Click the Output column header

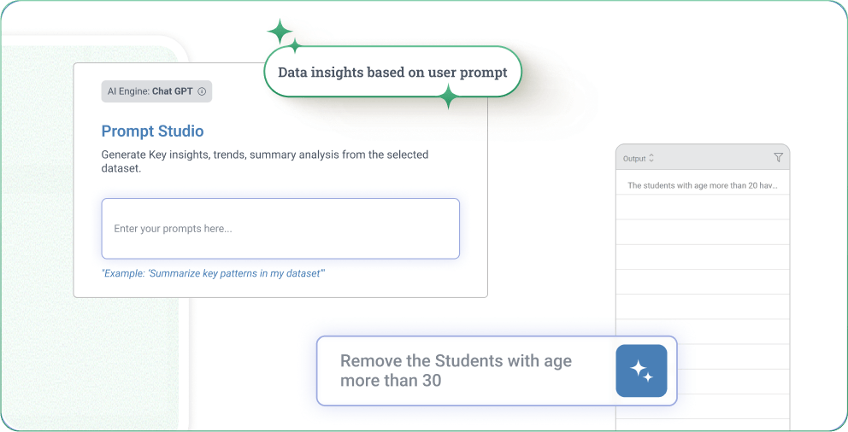click(703, 157)
